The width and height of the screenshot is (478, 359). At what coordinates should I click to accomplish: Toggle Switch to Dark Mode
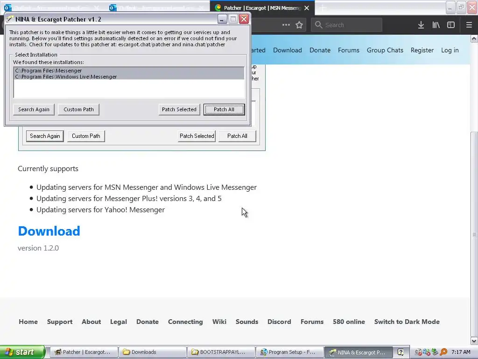pos(407,322)
